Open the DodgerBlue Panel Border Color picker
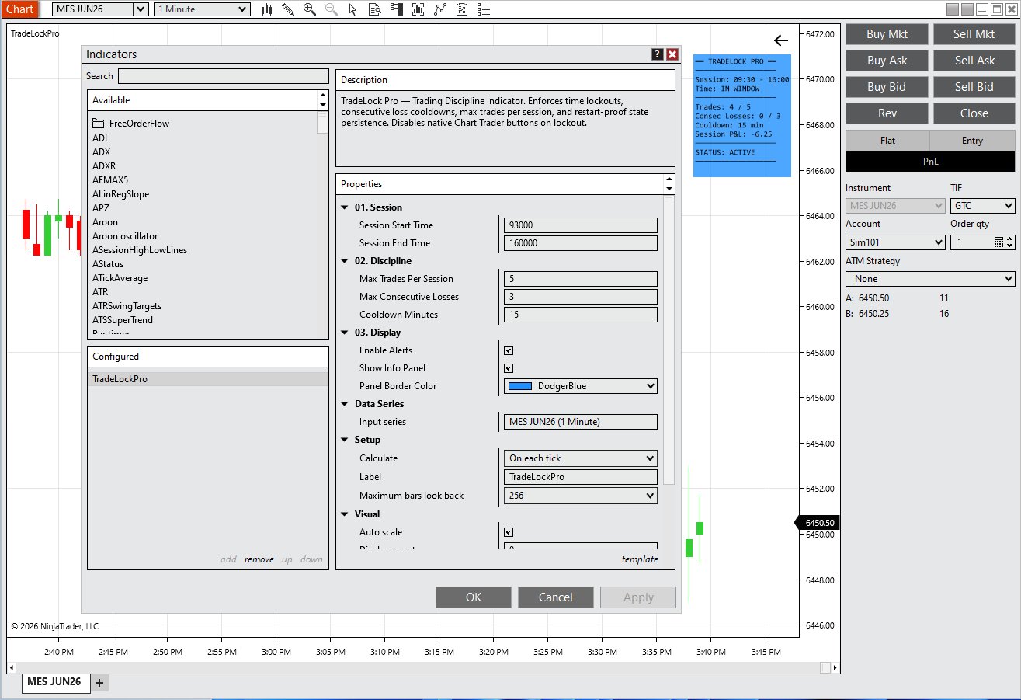This screenshot has width=1021, height=700. pyautogui.click(x=580, y=385)
